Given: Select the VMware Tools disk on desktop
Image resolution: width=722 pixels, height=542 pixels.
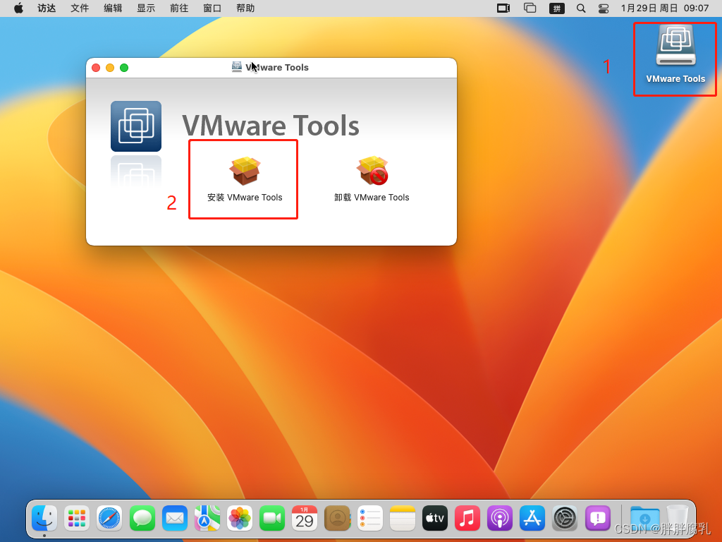Looking at the screenshot, I should 675,55.
